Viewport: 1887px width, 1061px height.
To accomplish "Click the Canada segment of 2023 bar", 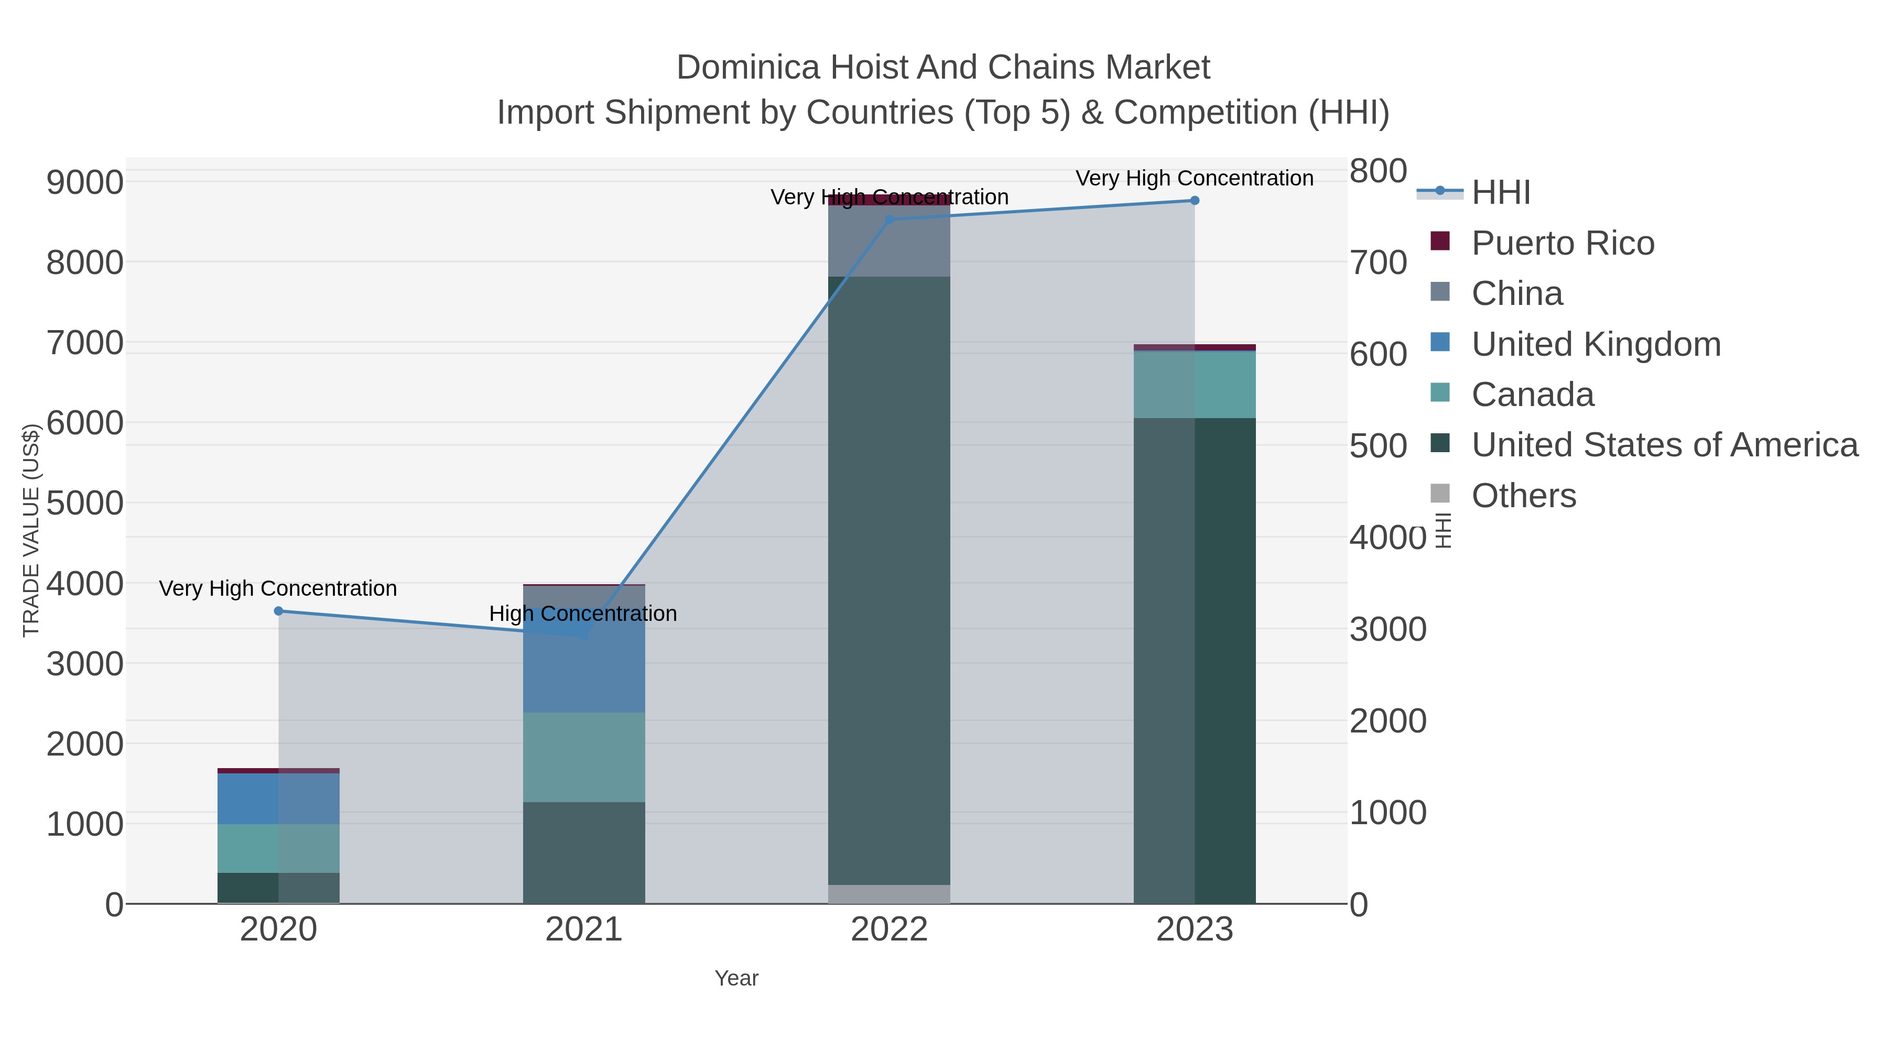I will (x=1195, y=385).
